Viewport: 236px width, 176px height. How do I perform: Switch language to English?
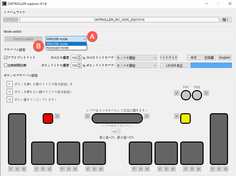(225, 58)
